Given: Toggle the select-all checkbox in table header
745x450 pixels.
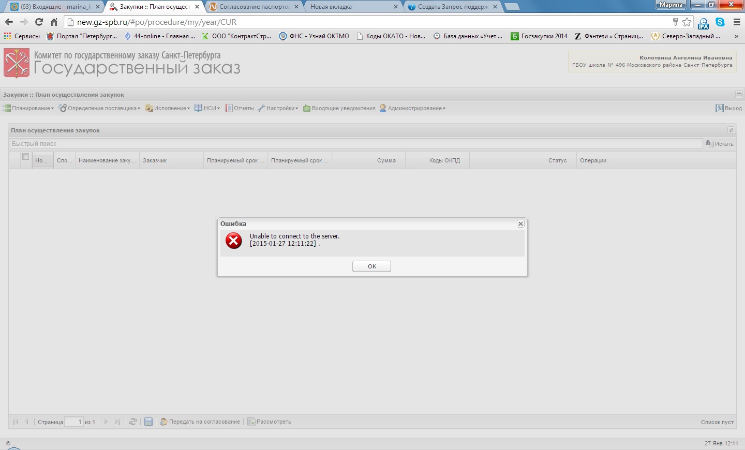Looking at the screenshot, I should tap(25, 157).
